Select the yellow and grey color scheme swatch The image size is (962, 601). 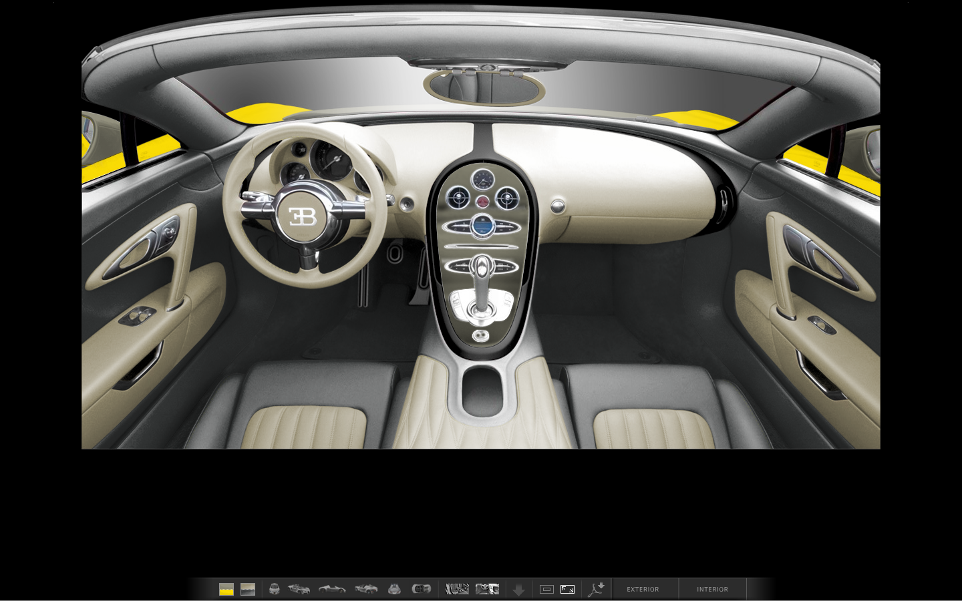point(226,589)
